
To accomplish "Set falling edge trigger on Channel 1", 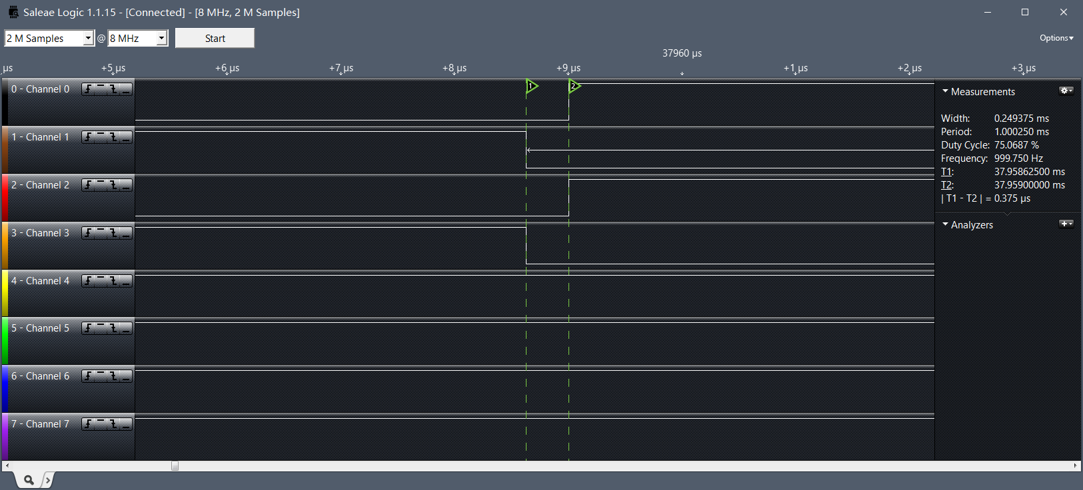I will 113,137.
